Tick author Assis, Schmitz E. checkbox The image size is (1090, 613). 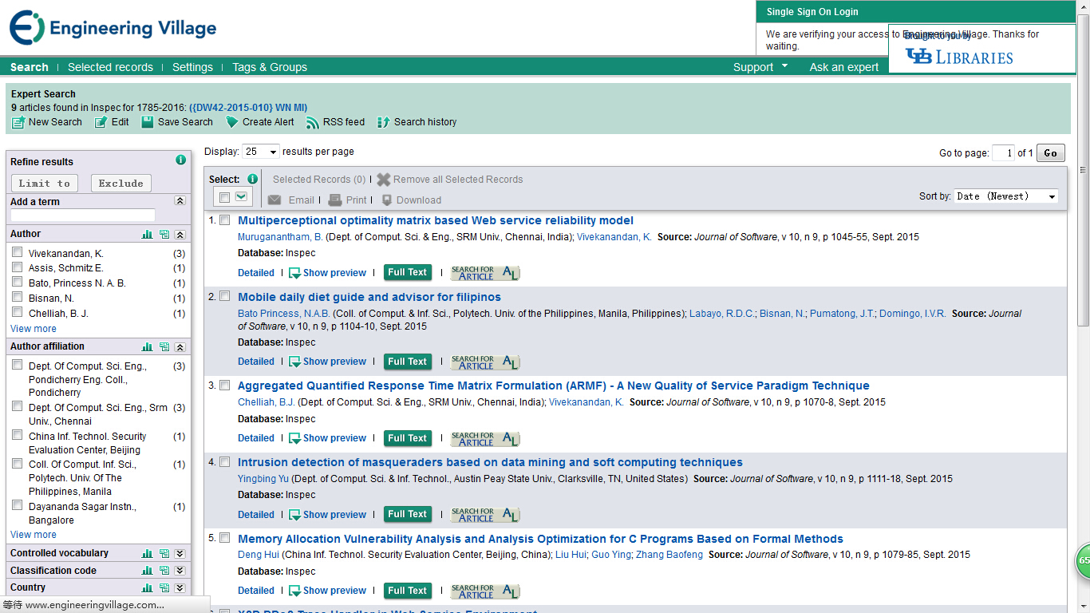click(x=18, y=267)
